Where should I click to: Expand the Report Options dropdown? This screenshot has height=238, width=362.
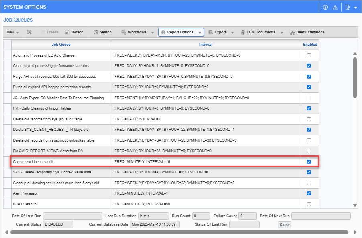pos(199,32)
